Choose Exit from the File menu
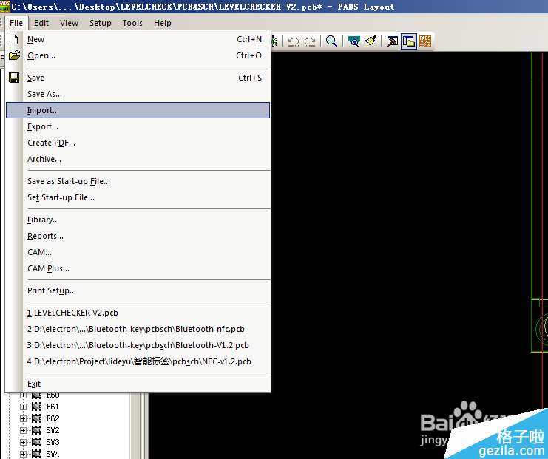The width and height of the screenshot is (548, 459). tap(34, 384)
